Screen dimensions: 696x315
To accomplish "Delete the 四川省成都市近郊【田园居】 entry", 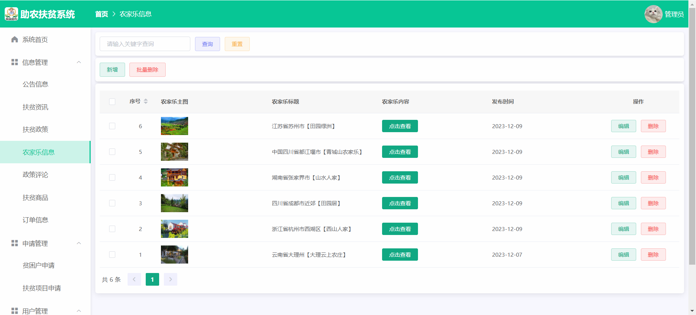I will click(653, 203).
